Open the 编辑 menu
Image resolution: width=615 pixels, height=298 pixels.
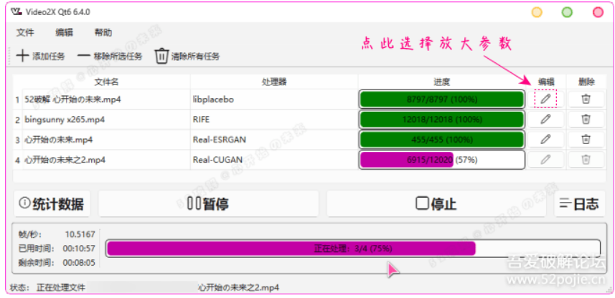pyautogui.click(x=64, y=33)
